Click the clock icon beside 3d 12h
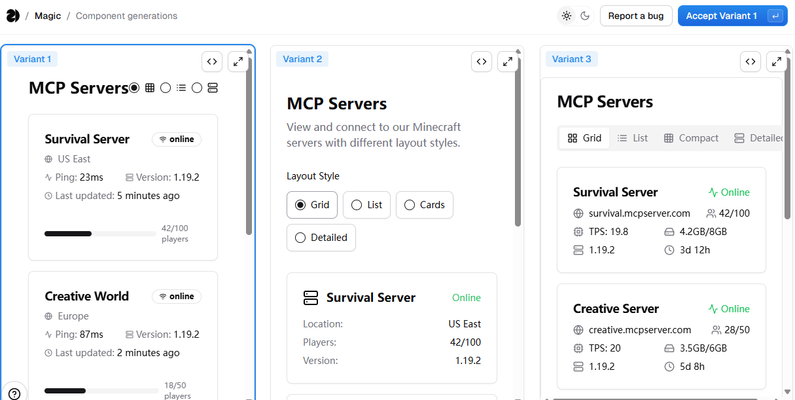Screen dimensions: 795x400 [669, 250]
